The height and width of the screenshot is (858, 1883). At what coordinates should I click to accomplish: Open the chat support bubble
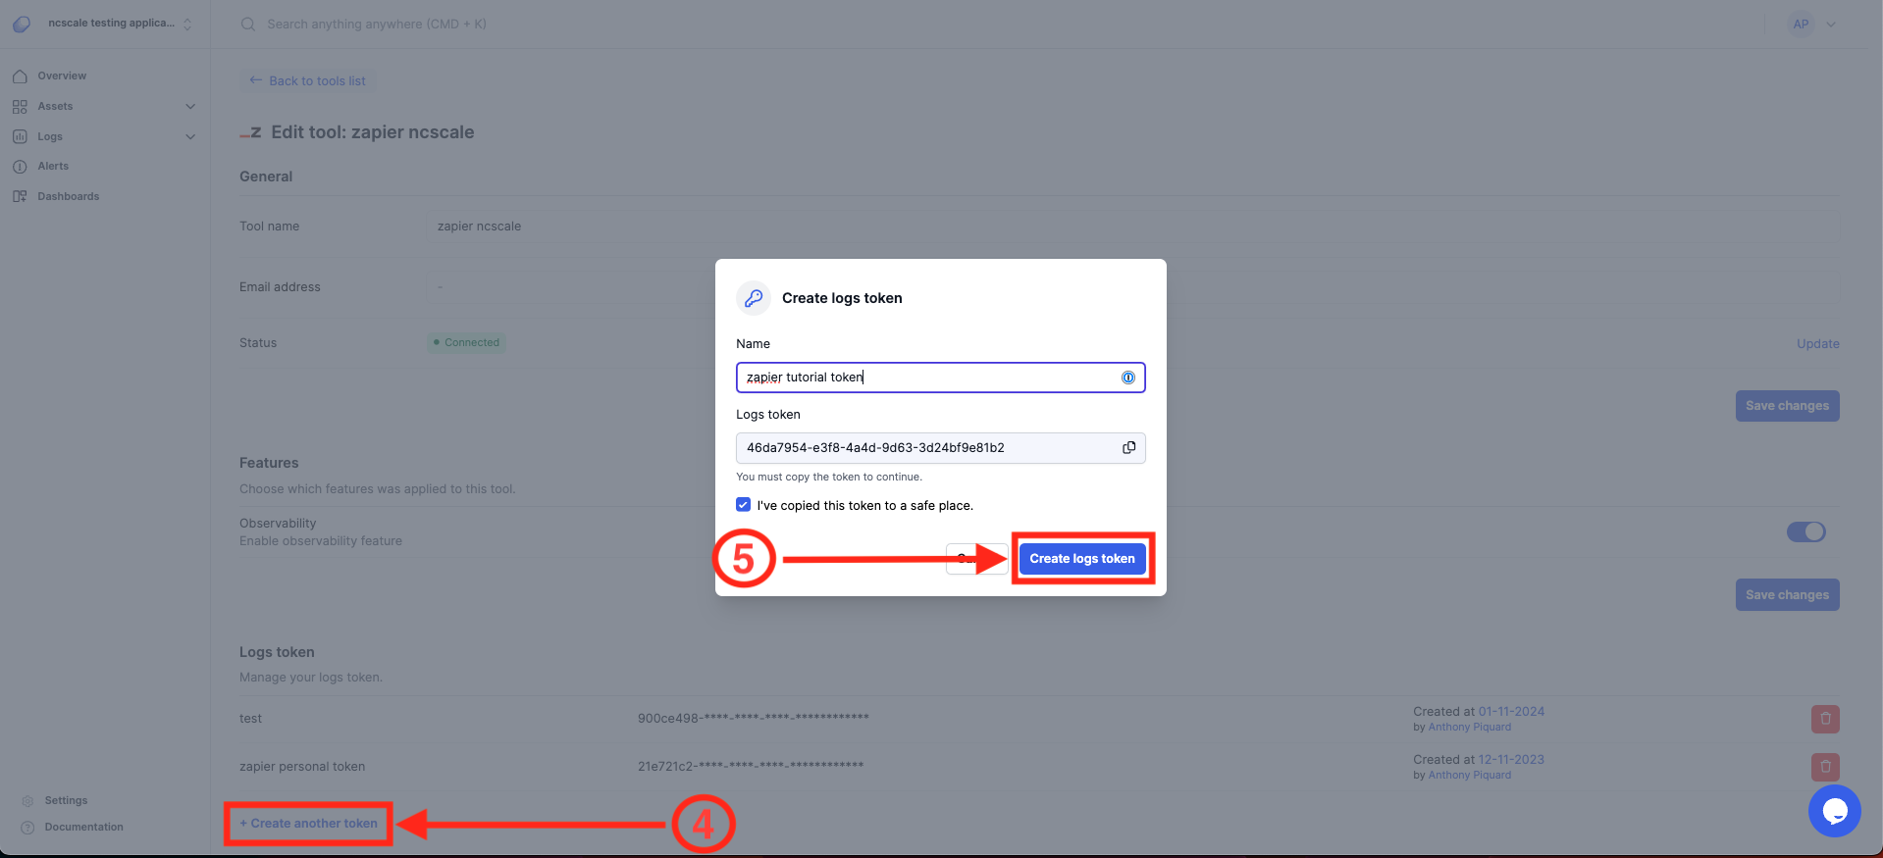pos(1834,811)
